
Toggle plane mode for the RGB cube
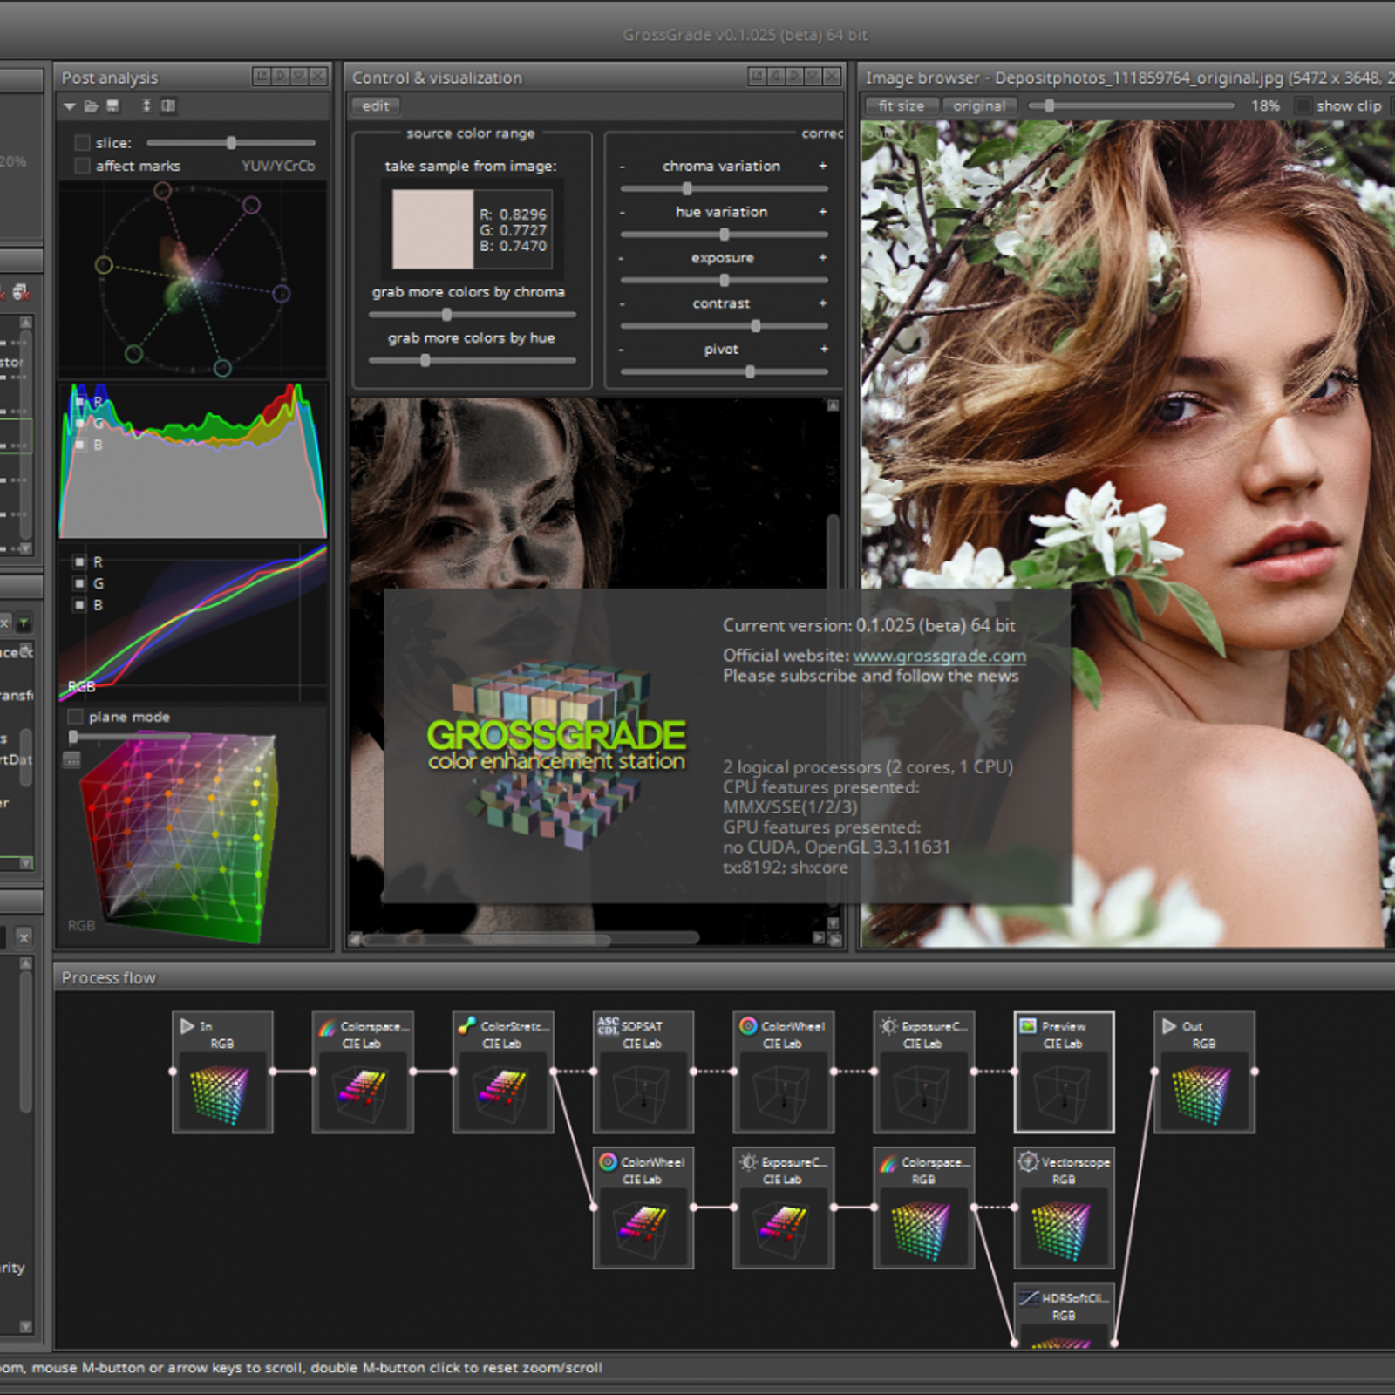click(75, 717)
